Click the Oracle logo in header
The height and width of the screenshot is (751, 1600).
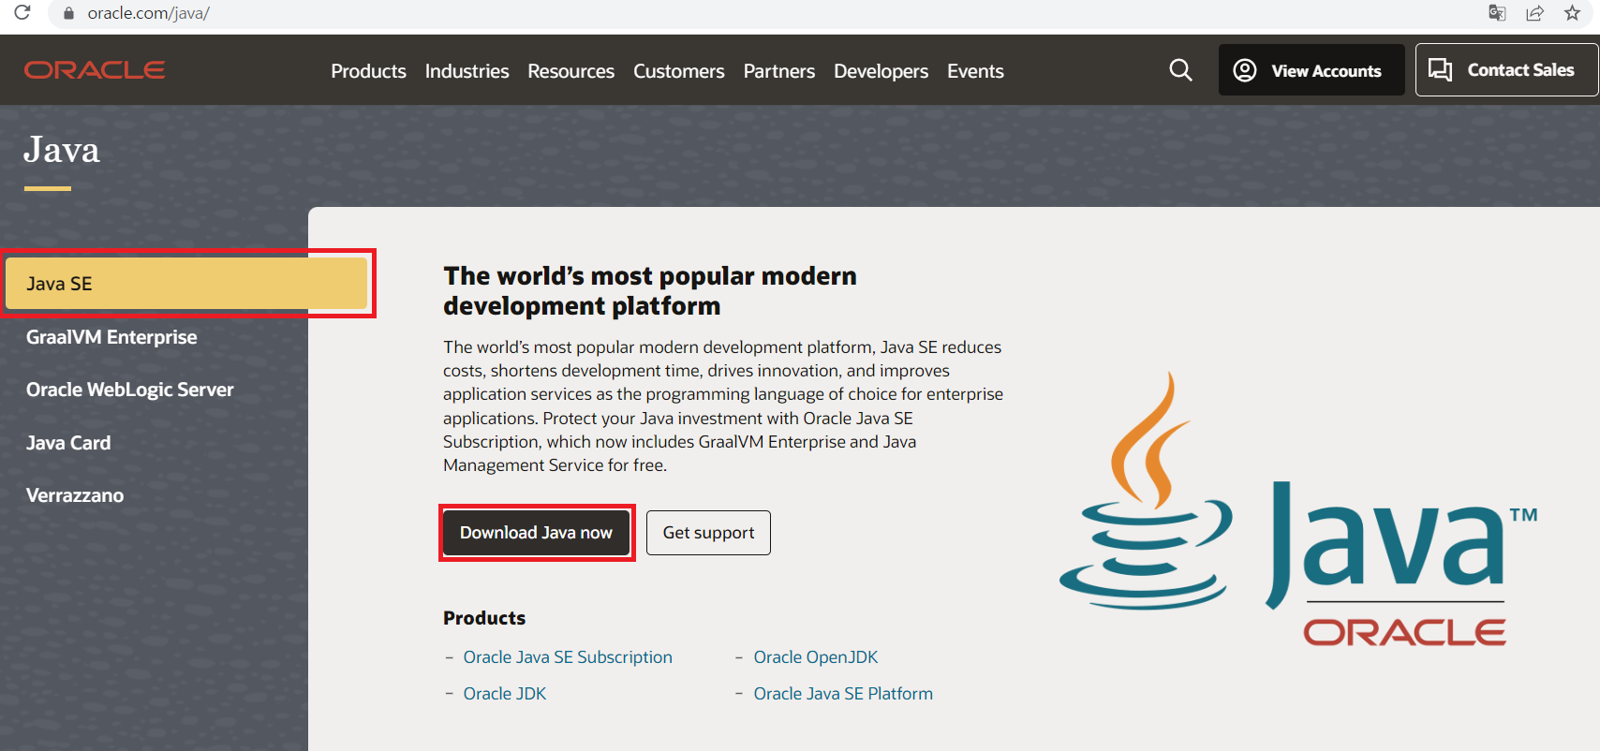pyautogui.click(x=95, y=70)
